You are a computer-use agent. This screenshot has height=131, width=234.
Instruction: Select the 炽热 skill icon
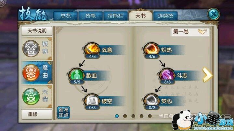pos(151,49)
